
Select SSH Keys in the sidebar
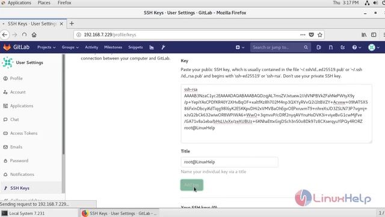pos(20,188)
